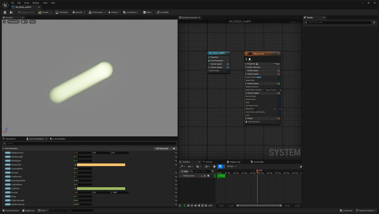Open the timeline track filter icon

[213, 171]
